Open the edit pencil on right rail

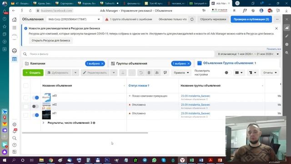click(x=287, y=36)
